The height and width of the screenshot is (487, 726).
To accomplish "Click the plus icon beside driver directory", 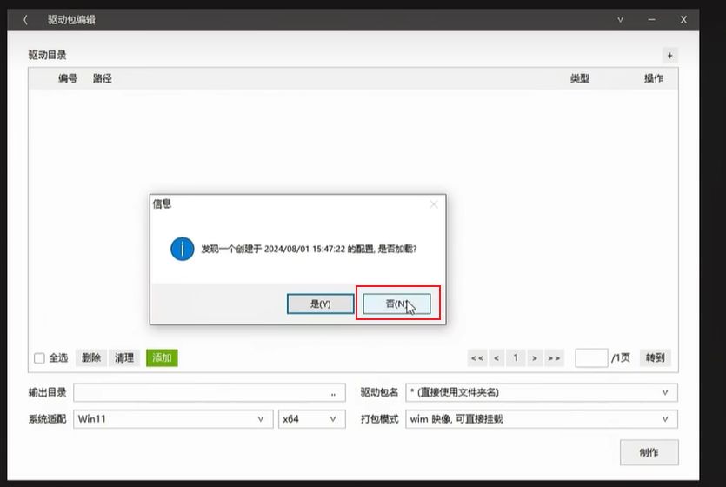I will pos(669,55).
